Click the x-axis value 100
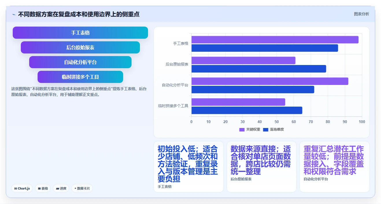381x204 pixels. pyautogui.click(x=362, y=122)
